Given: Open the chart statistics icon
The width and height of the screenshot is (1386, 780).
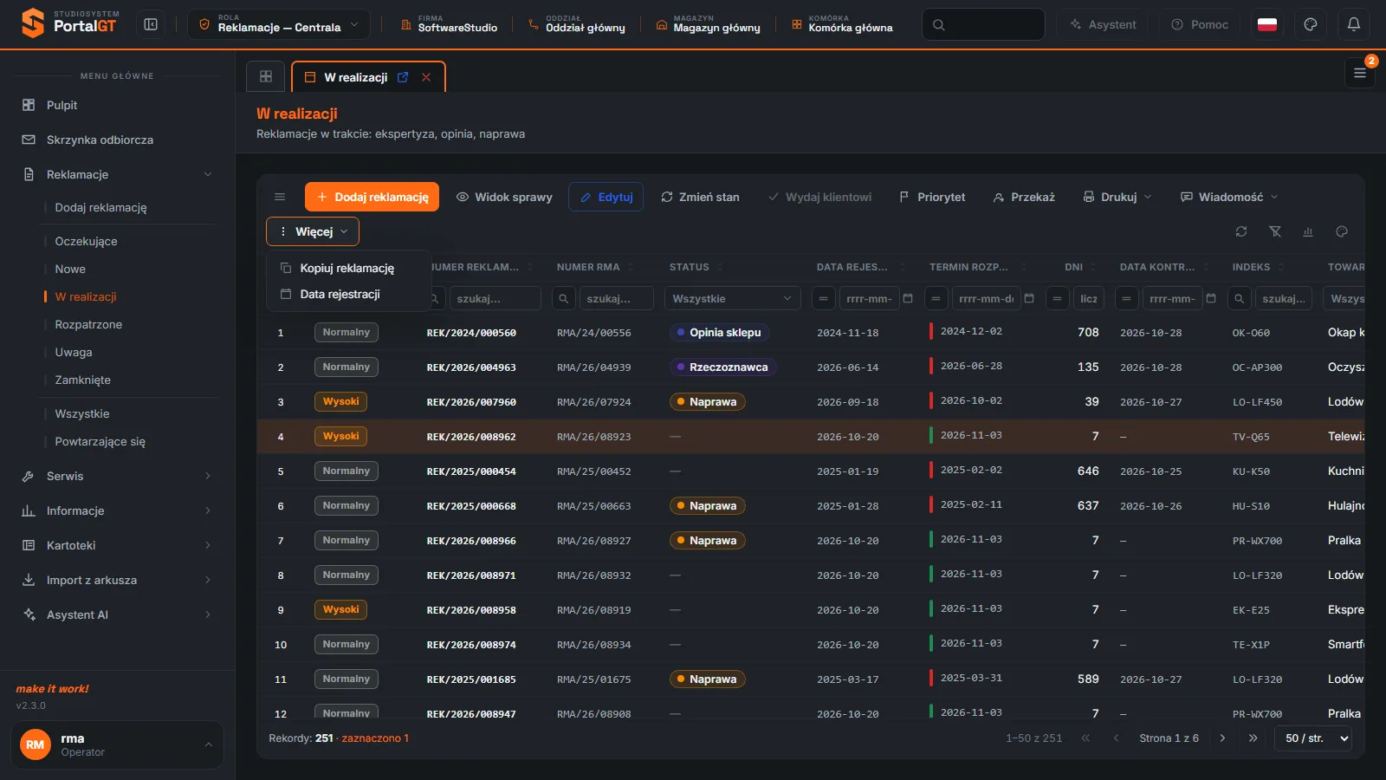Looking at the screenshot, I should [x=1308, y=231].
